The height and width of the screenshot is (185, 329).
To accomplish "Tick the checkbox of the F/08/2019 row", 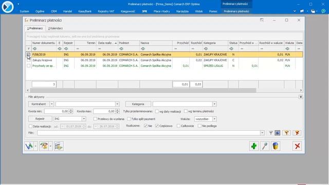I will (29, 54).
